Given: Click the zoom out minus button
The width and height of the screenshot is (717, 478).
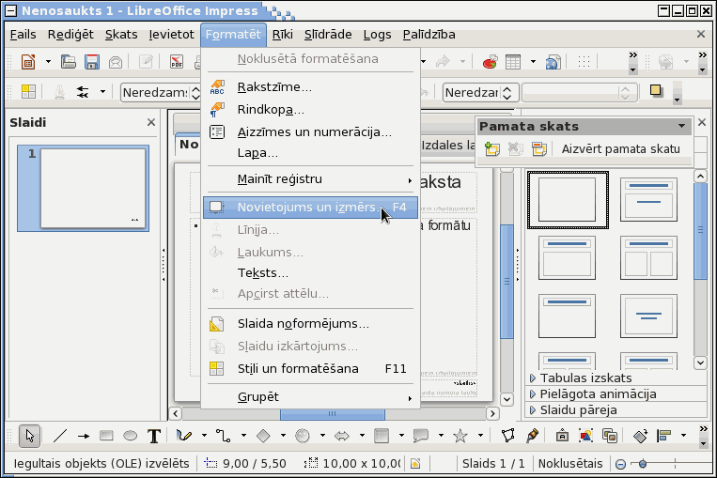Looking at the screenshot, I should click(620, 464).
